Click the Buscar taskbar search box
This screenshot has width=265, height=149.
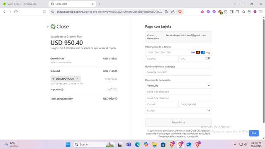(94, 144)
